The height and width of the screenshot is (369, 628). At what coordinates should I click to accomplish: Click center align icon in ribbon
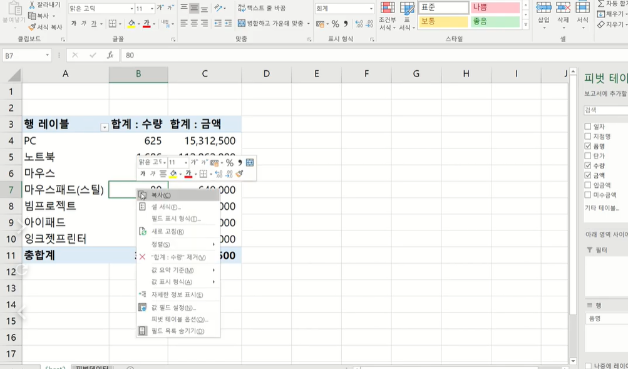(x=194, y=23)
